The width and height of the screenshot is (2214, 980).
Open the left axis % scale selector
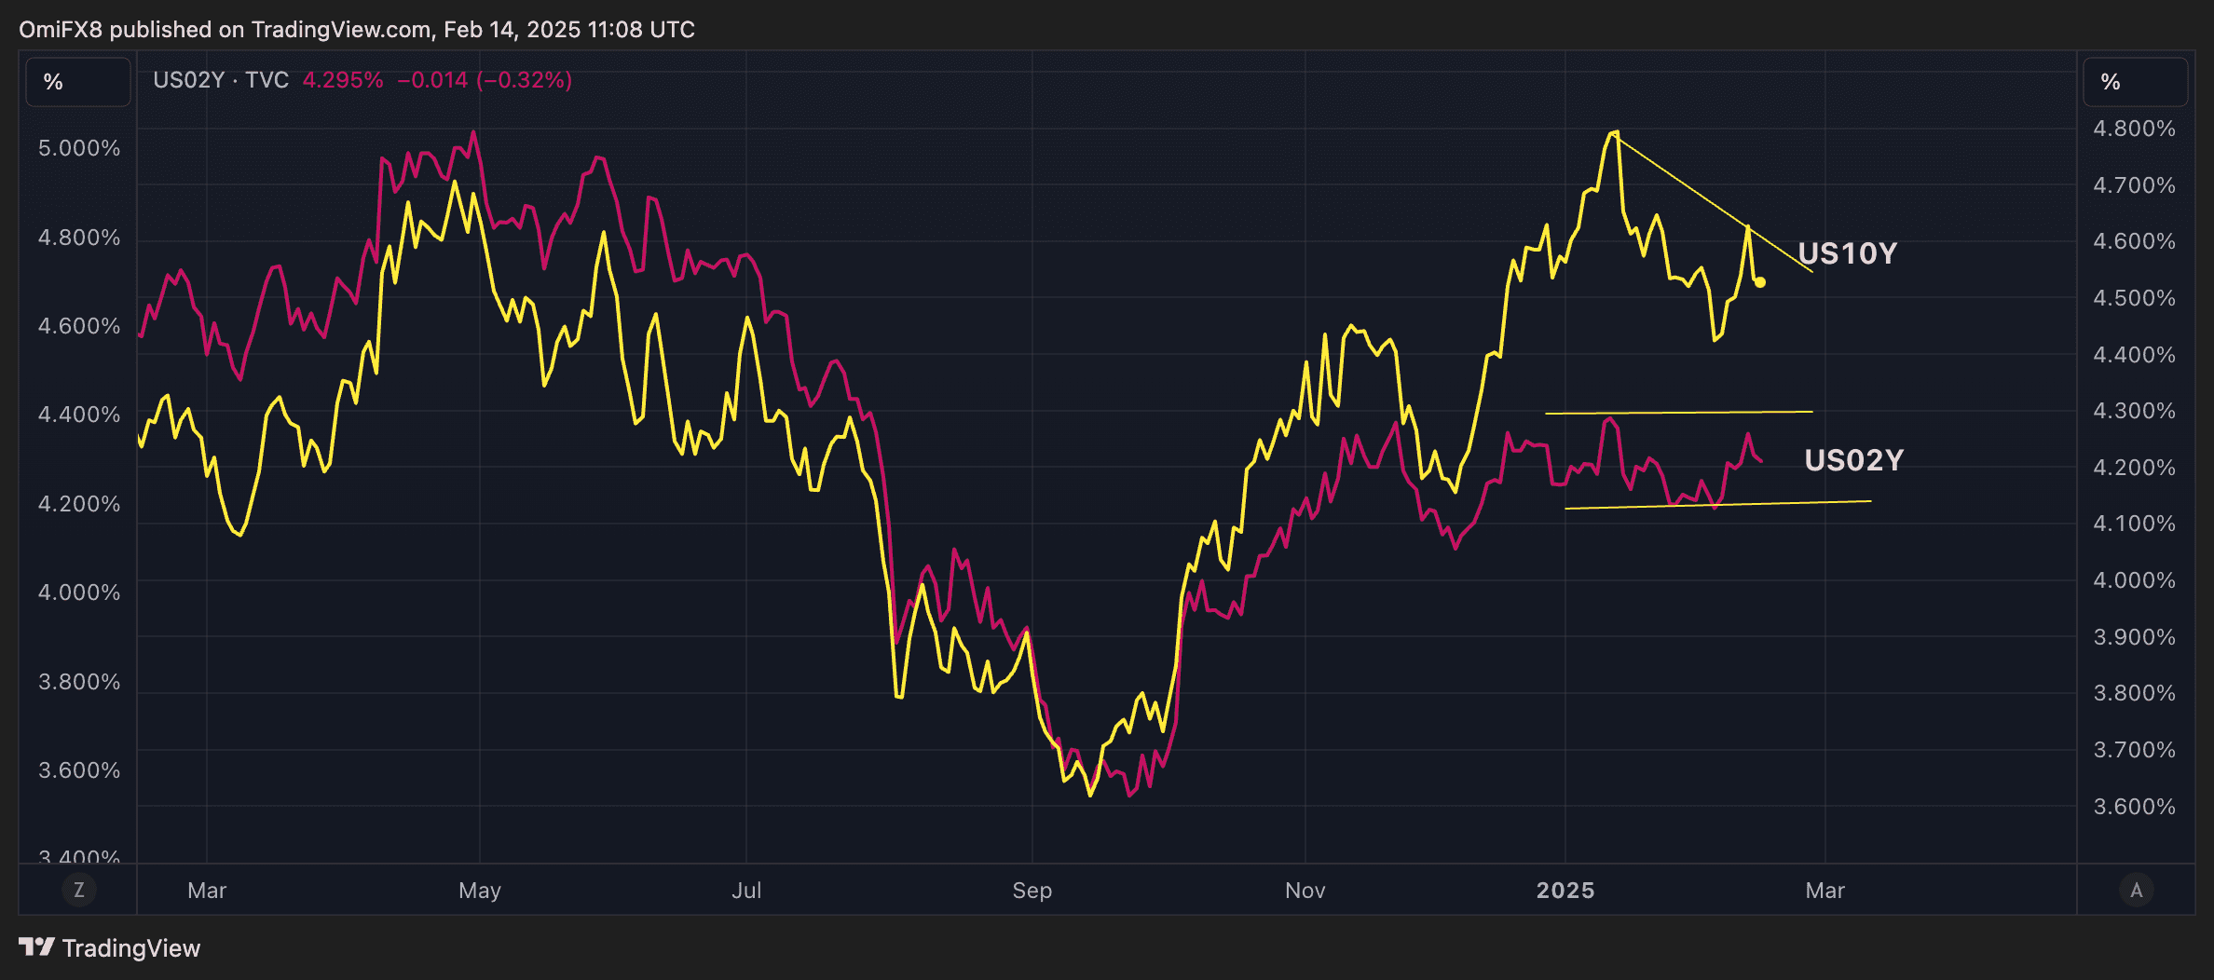click(78, 82)
